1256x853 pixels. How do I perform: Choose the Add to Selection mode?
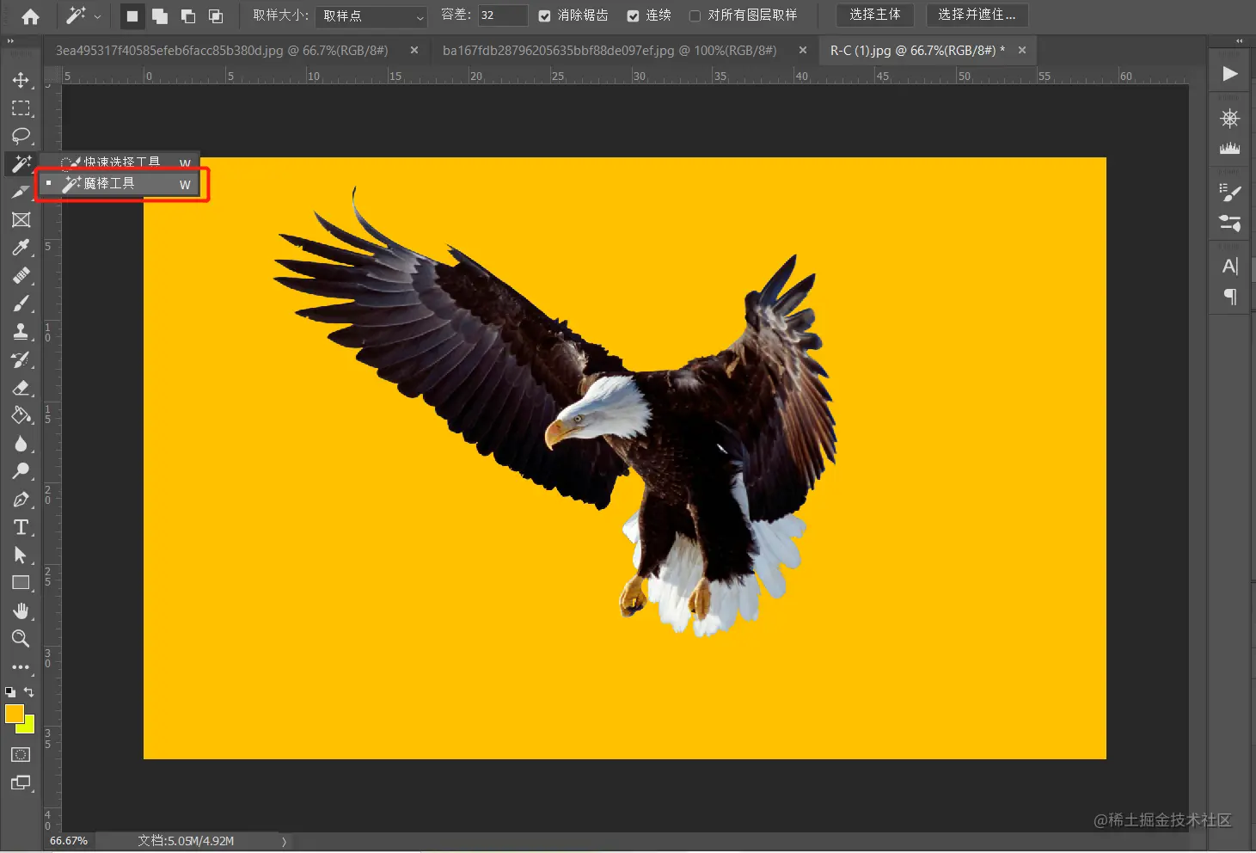tap(160, 15)
